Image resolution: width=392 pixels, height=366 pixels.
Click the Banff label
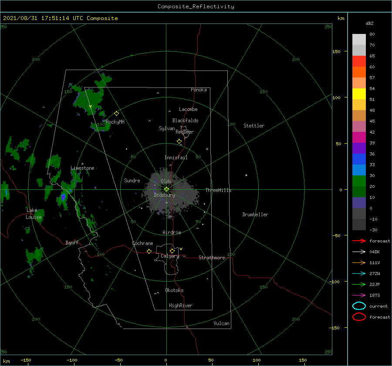72,242
